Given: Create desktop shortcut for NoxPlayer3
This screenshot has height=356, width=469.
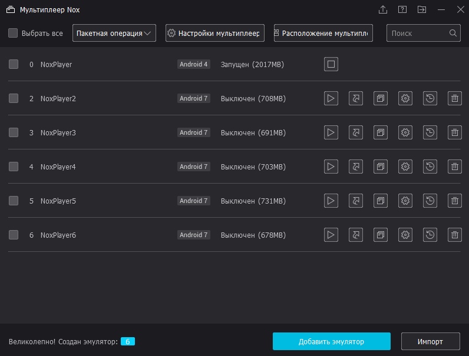Looking at the screenshot, I should click(356, 132).
